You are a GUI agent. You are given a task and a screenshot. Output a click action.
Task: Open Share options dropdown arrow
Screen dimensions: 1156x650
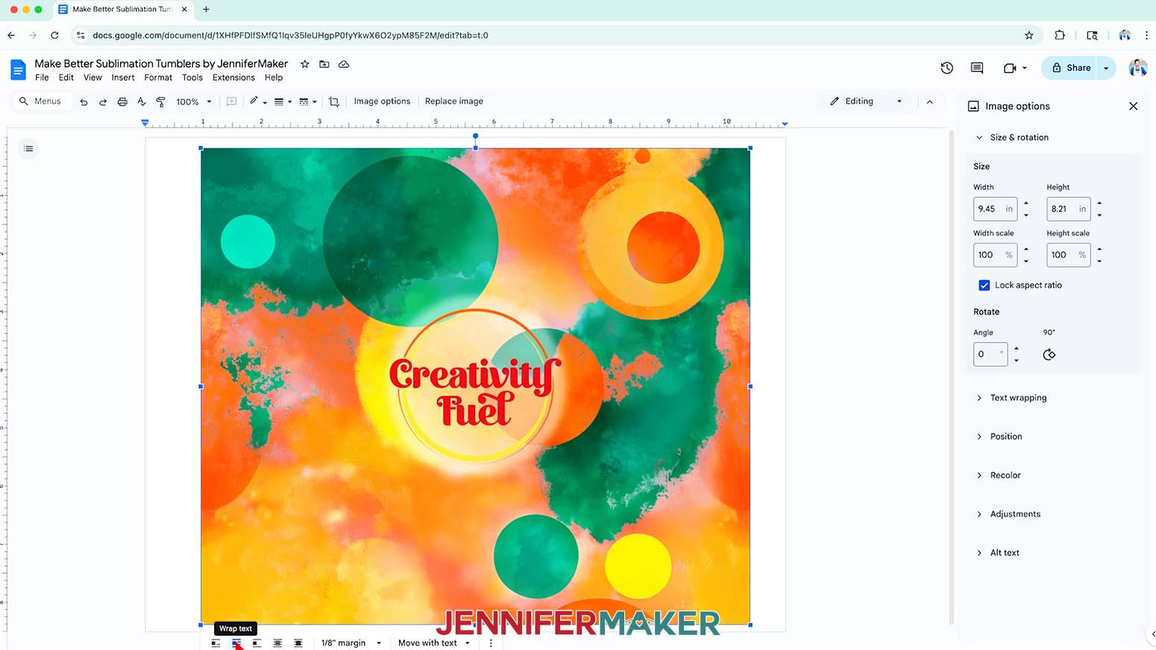pos(1106,68)
